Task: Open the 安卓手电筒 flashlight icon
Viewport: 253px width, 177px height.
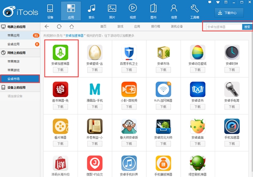Action: pyautogui.click(x=232, y=89)
